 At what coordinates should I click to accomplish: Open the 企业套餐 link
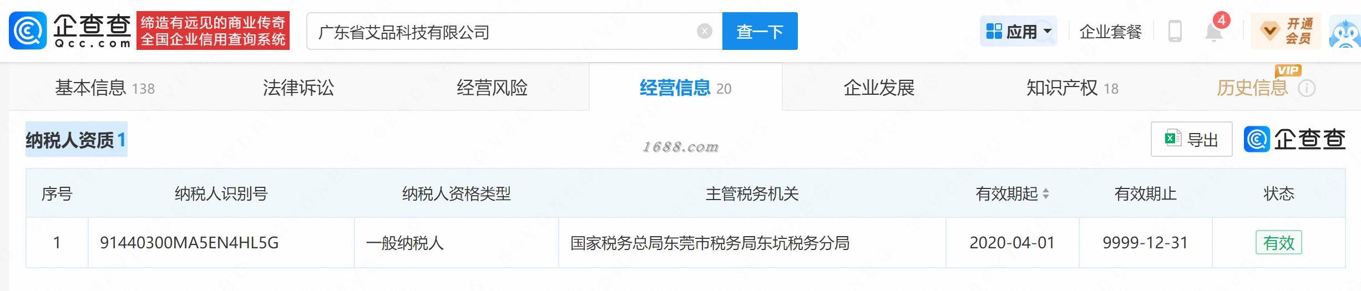[x=1110, y=32]
